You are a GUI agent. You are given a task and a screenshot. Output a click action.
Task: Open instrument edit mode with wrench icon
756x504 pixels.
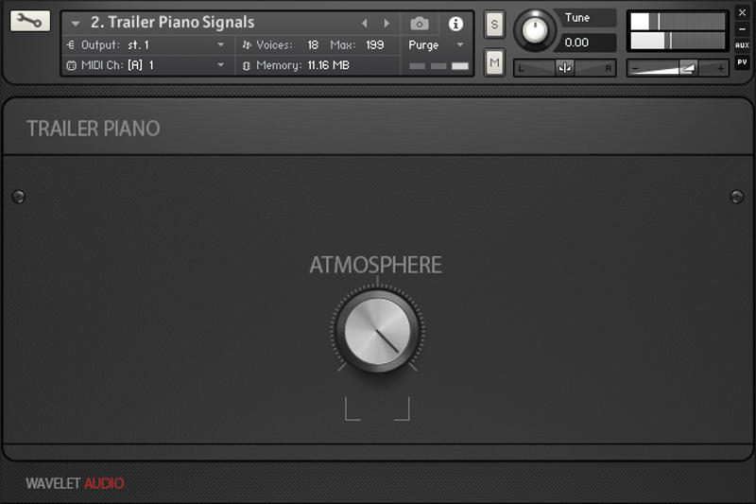pos(30,21)
